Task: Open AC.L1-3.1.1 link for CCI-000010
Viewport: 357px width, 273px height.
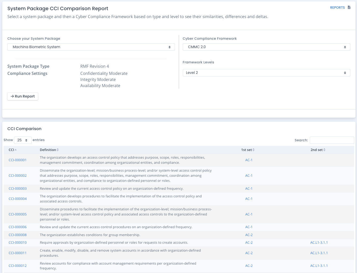Action: [x=319, y=242]
